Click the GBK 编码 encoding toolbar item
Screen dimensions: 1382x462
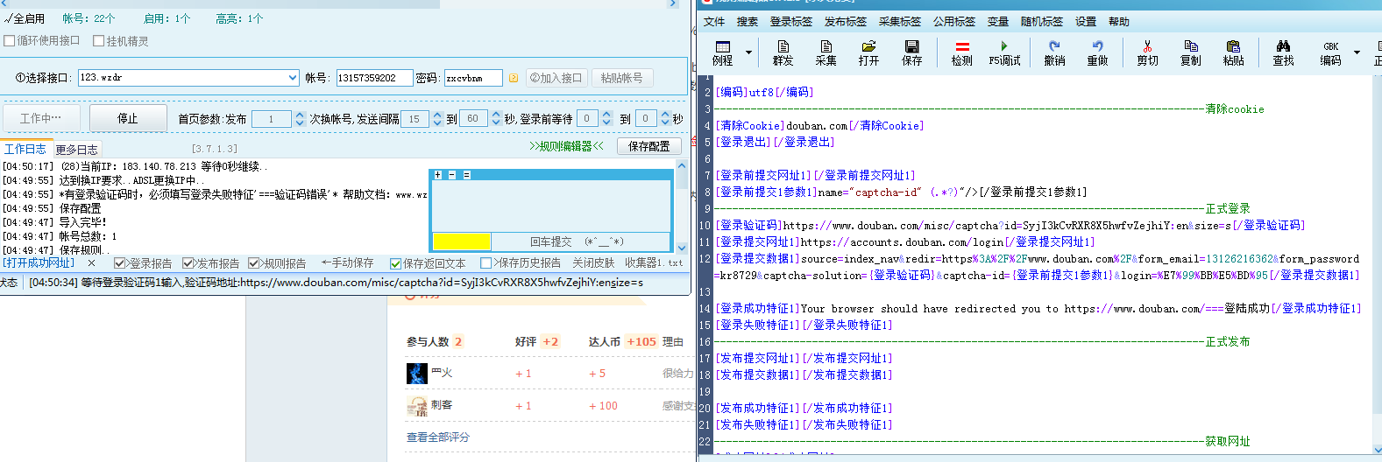coord(1330,52)
